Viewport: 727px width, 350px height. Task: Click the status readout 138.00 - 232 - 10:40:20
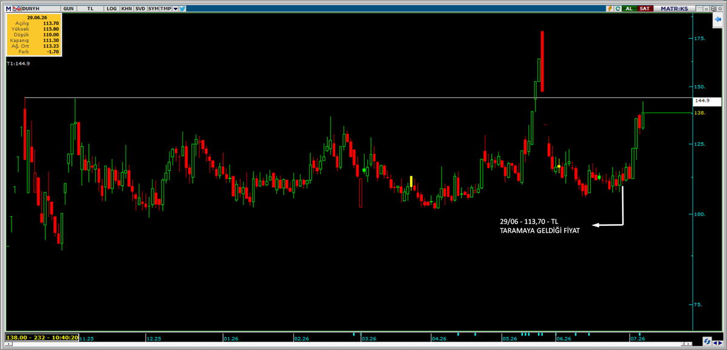click(x=41, y=337)
